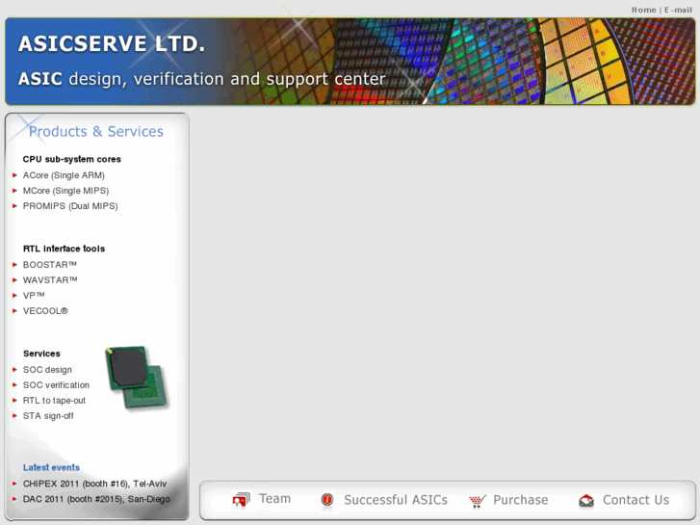Click the Purchase shopping cart icon

(x=478, y=501)
